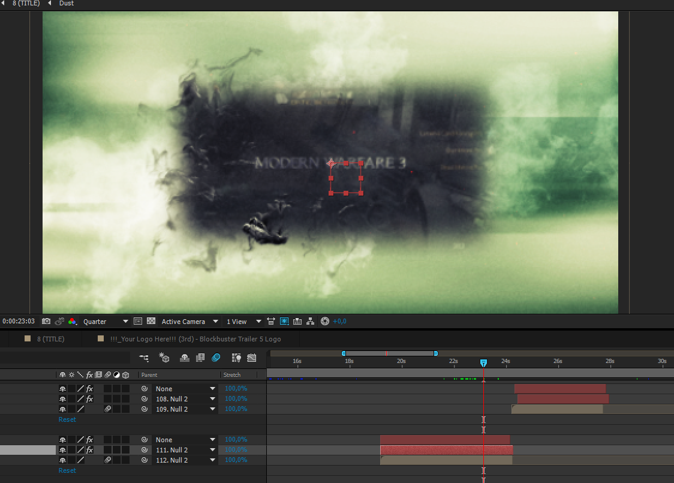Click Dust in the composition breadcrumb

pyautogui.click(x=66, y=4)
